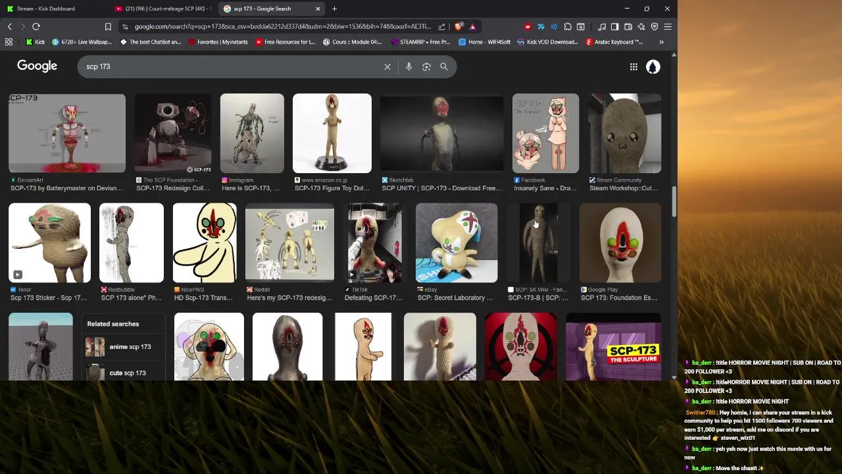
Task: Open the SCP-173 THE SCULPTURE thumbnail
Action: click(x=613, y=347)
